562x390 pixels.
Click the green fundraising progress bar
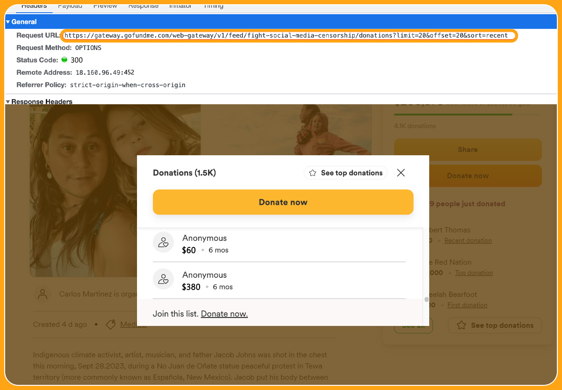tap(453, 114)
